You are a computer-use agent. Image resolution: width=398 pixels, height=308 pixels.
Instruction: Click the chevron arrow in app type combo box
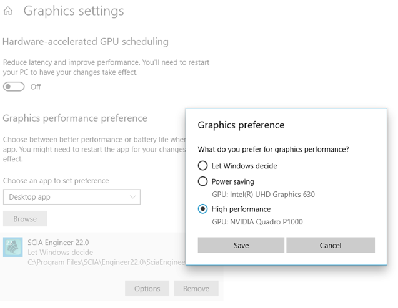[x=132, y=197]
